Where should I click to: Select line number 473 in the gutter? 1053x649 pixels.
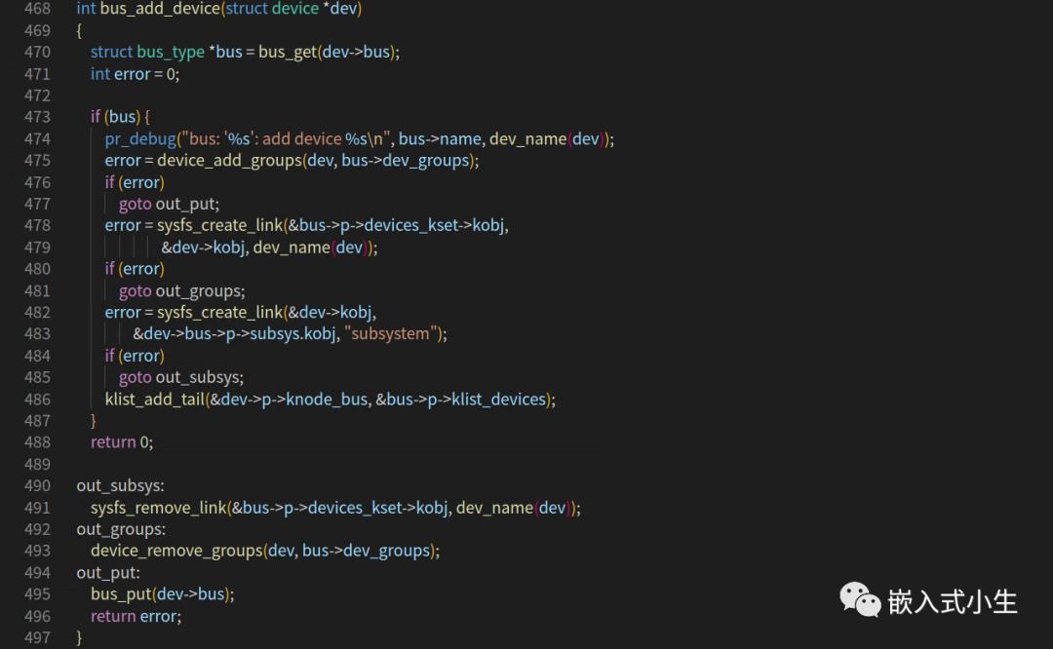pos(37,117)
